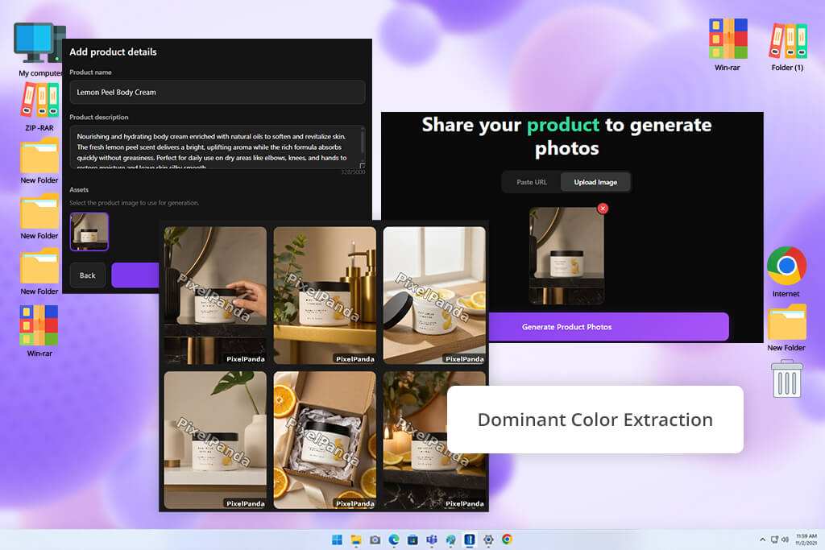Focus the Product description text area

(x=218, y=147)
